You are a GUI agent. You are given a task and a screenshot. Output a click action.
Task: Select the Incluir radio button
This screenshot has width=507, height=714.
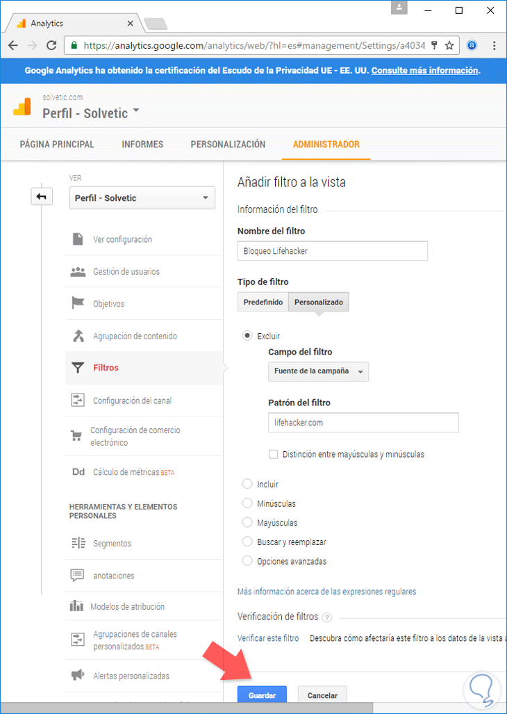(x=247, y=484)
